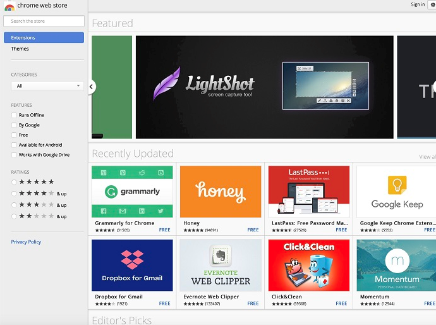Click FREE on Evernote Web Clipper card
436x325 pixels.
point(253,304)
